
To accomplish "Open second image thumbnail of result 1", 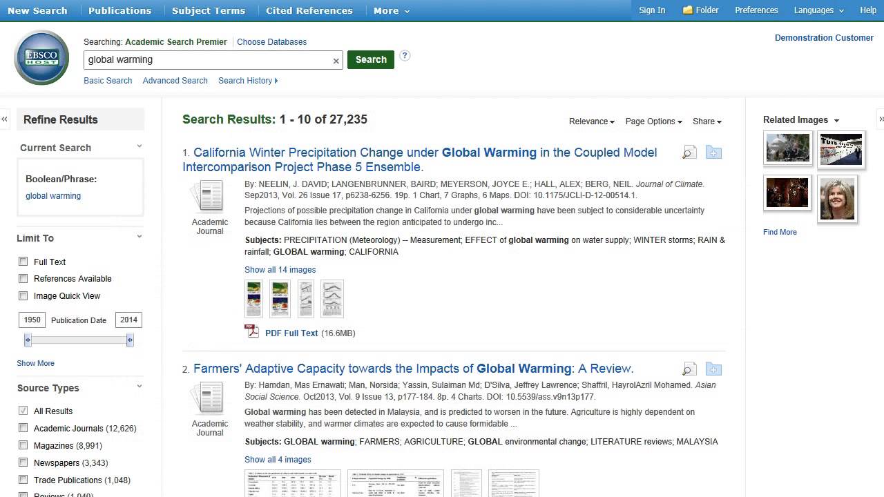I will (x=280, y=299).
